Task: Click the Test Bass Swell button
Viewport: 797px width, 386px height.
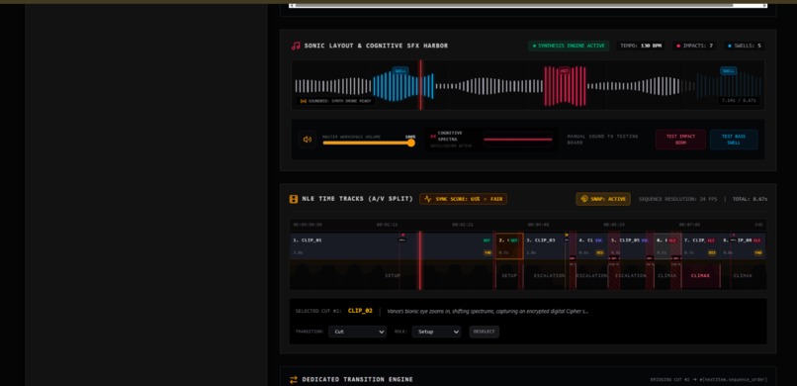Action: point(734,140)
